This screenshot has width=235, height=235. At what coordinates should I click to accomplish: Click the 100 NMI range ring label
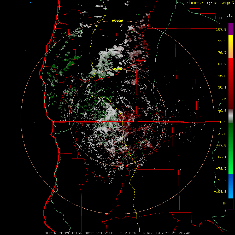[117, 21]
